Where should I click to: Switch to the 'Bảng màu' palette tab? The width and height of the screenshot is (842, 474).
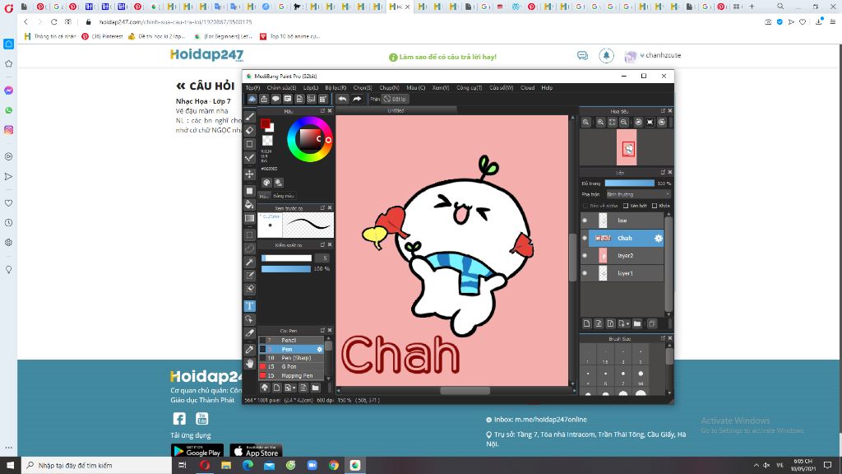pos(283,196)
